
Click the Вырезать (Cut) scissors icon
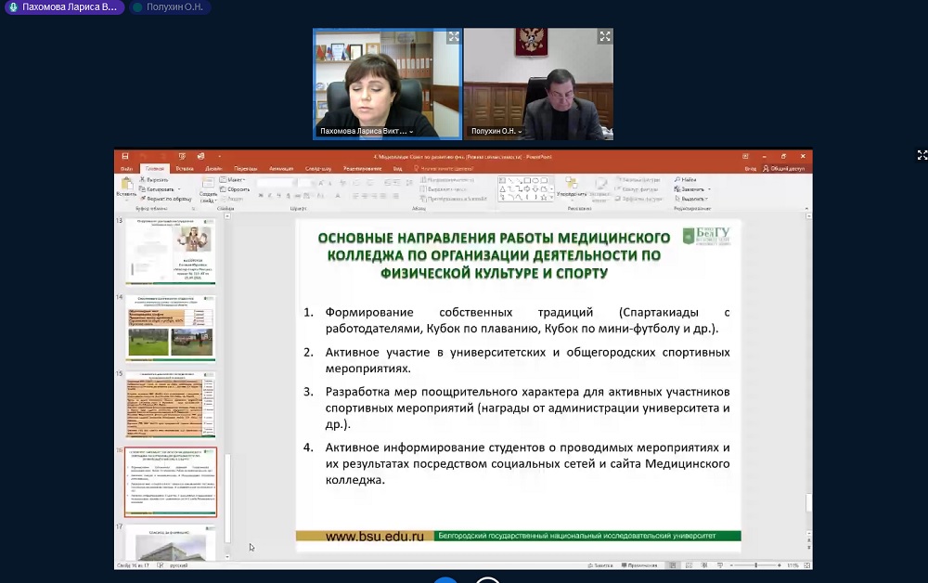pyautogui.click(x=142, y=179)
